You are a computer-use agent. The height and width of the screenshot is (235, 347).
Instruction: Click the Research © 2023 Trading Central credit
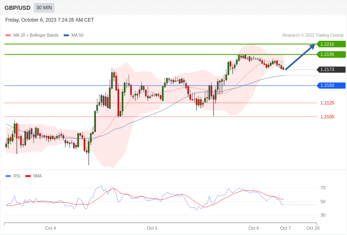click(x=313, y=35)
